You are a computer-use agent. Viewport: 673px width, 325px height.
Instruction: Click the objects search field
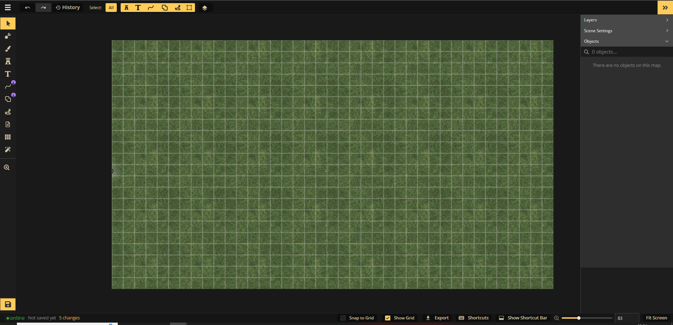(x=628, y=52)
